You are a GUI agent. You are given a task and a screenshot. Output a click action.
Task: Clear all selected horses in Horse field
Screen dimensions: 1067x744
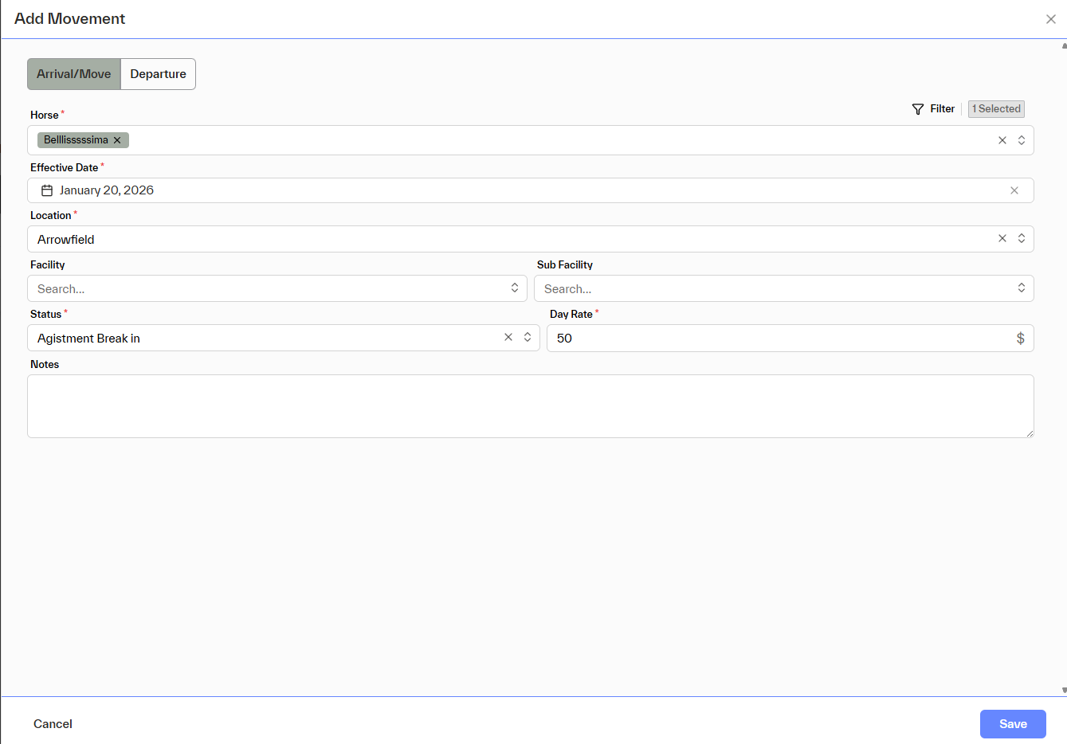pyautogui.click(x=1002, y=140)
